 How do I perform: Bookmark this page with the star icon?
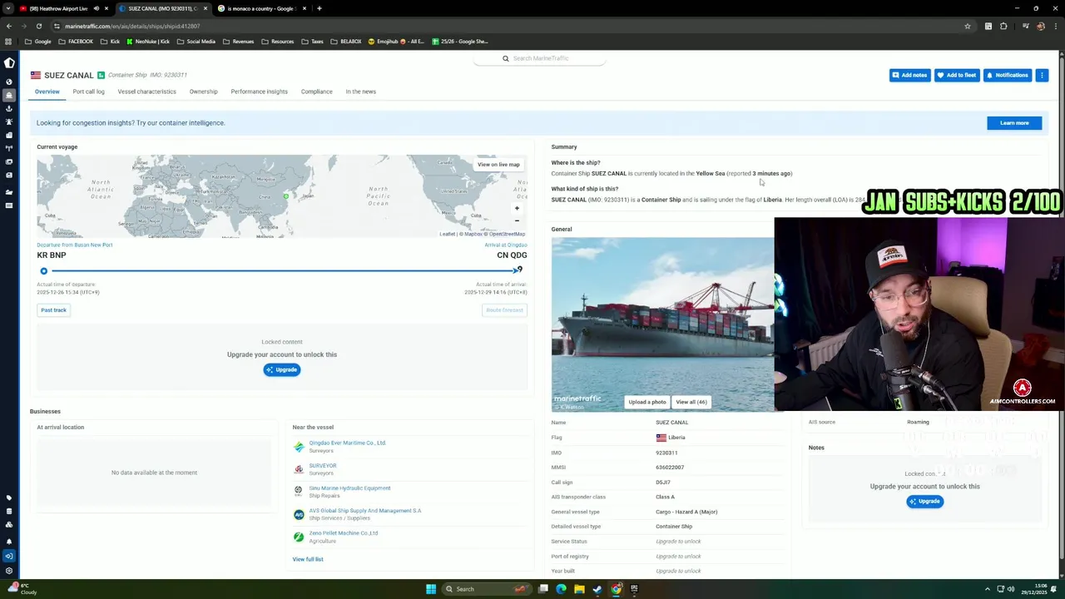tap(968, 26)
